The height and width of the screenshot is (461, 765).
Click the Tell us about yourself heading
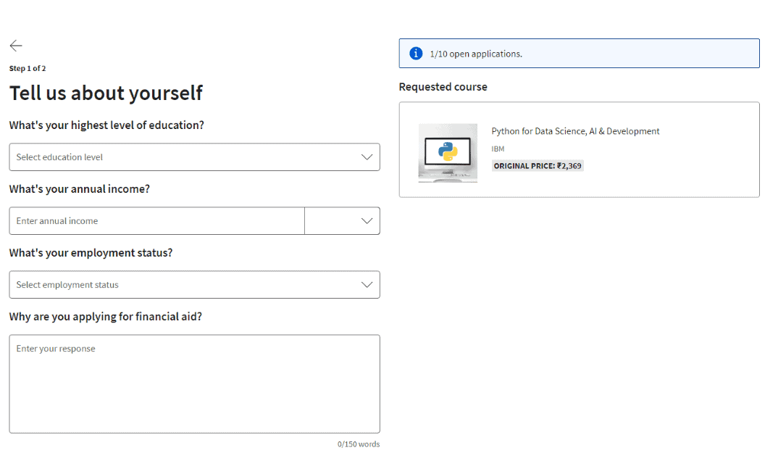tap(106, 93)
